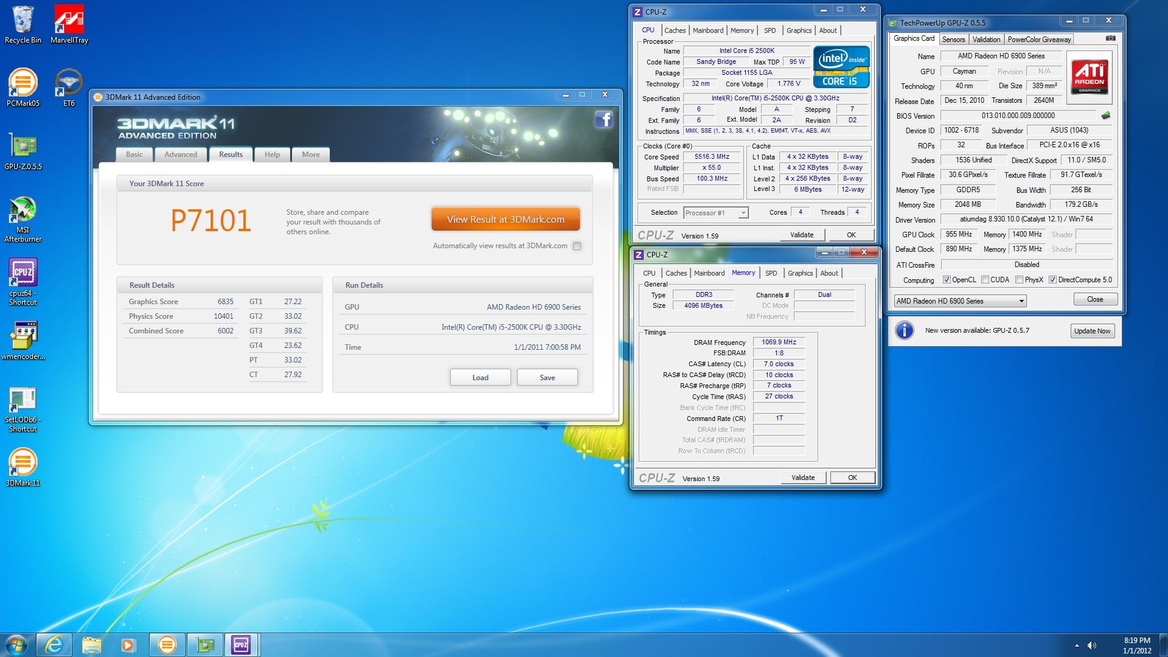Click the GPU-Z camera screenshot icon
Screen dimensions: 1168x657
(x=1111, y=38)
